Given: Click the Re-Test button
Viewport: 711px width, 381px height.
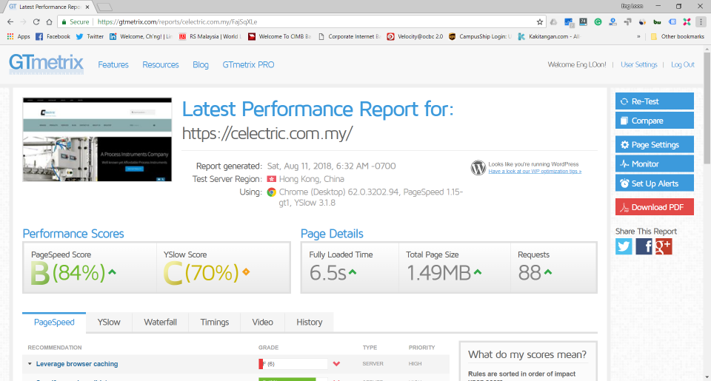Looking at the screenshot, I should point(654,101).
